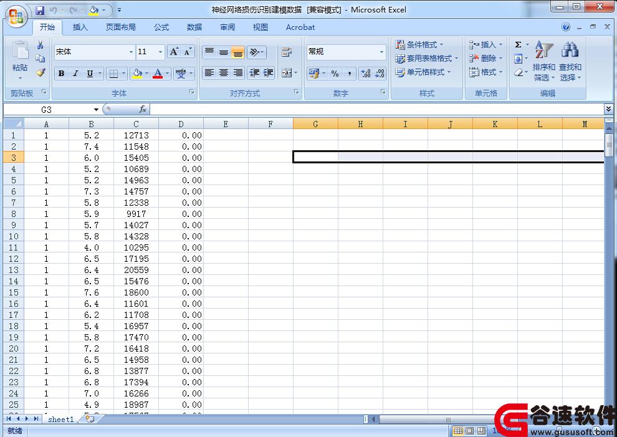
Task: Click the Fill down arrow icon
Action: click(x=519, y=59)
